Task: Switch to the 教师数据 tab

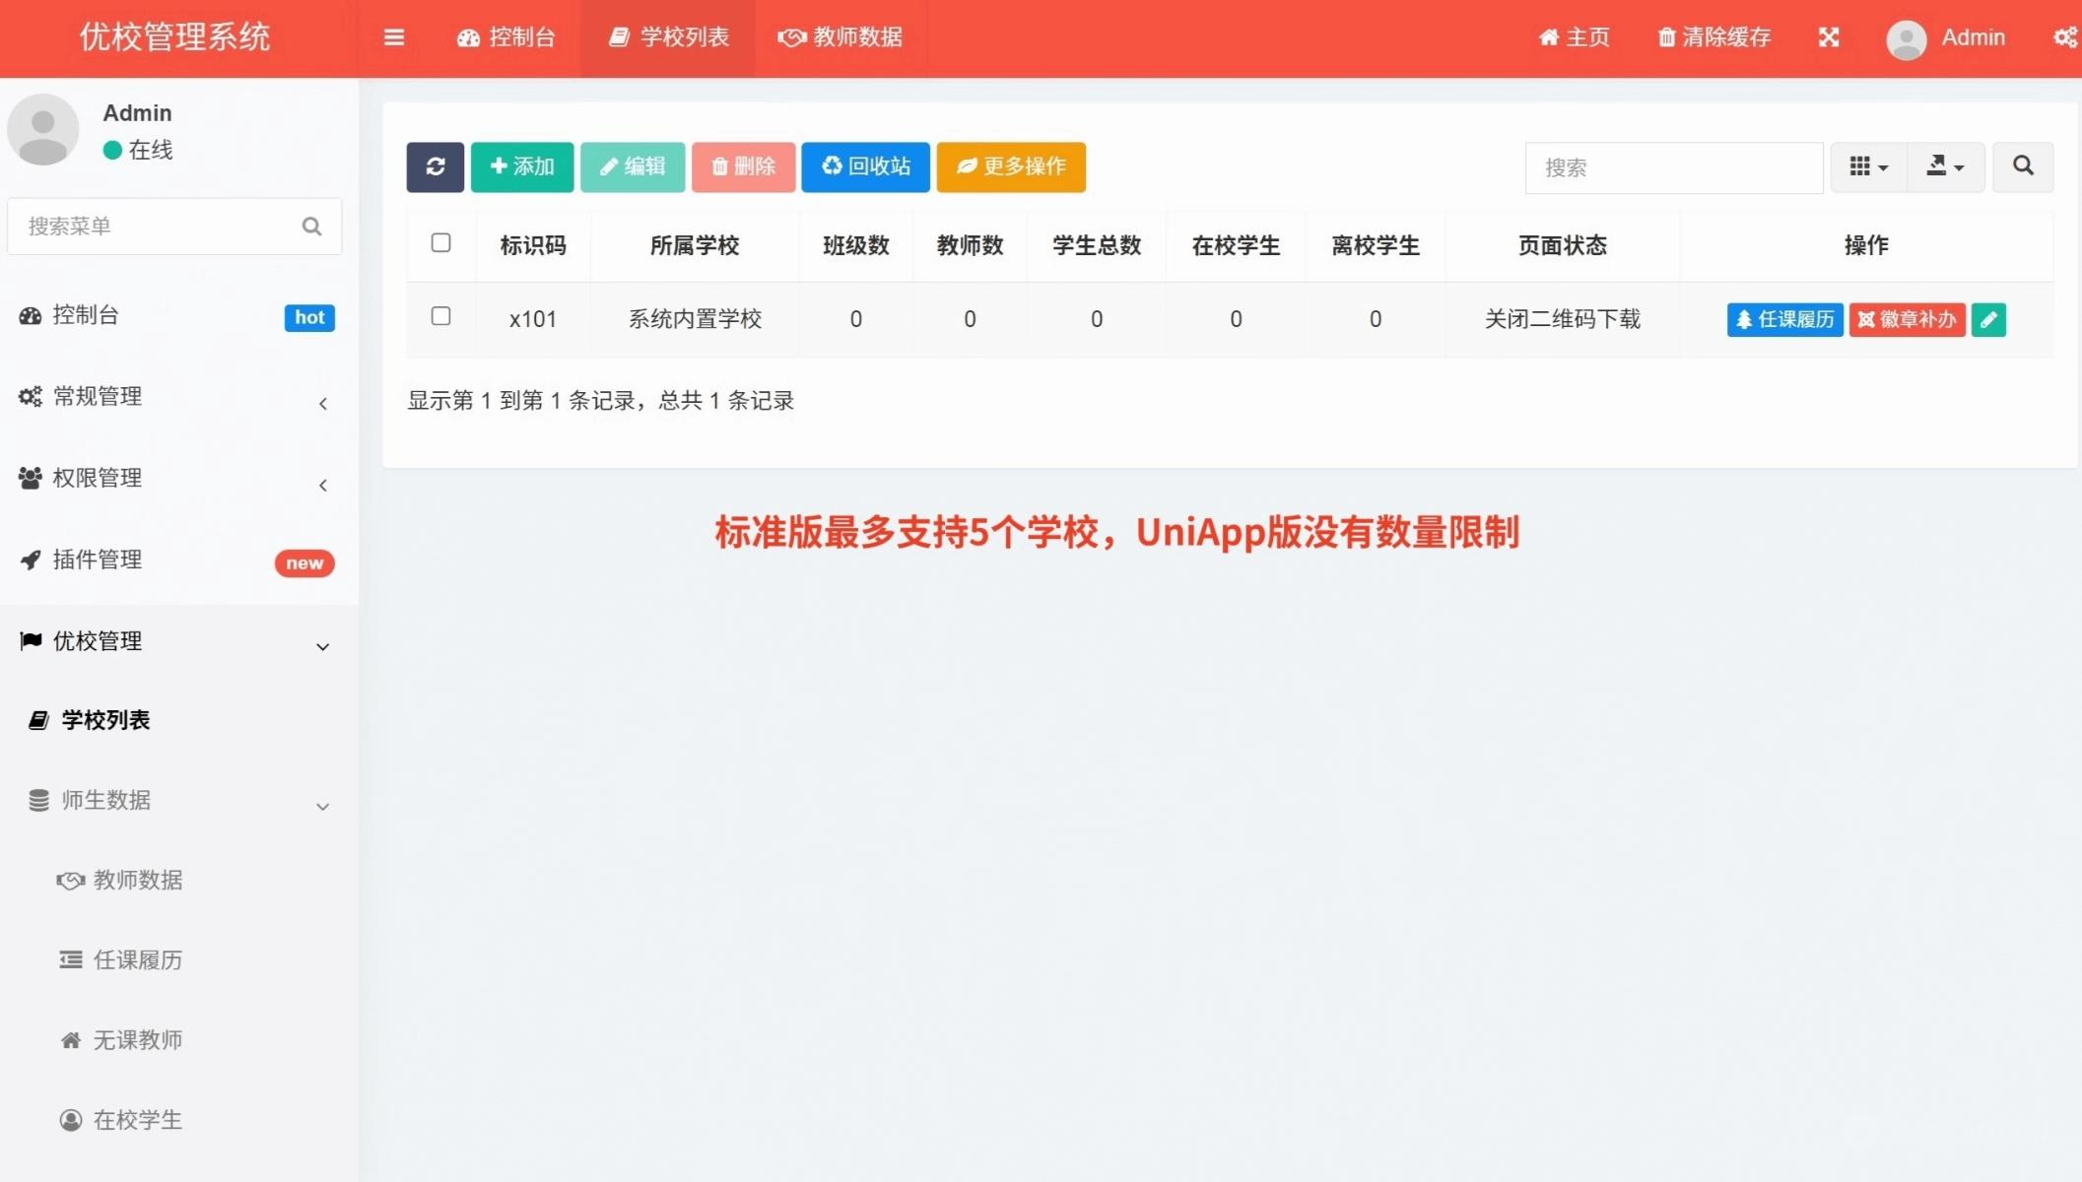Action: [x=840, y=37]
